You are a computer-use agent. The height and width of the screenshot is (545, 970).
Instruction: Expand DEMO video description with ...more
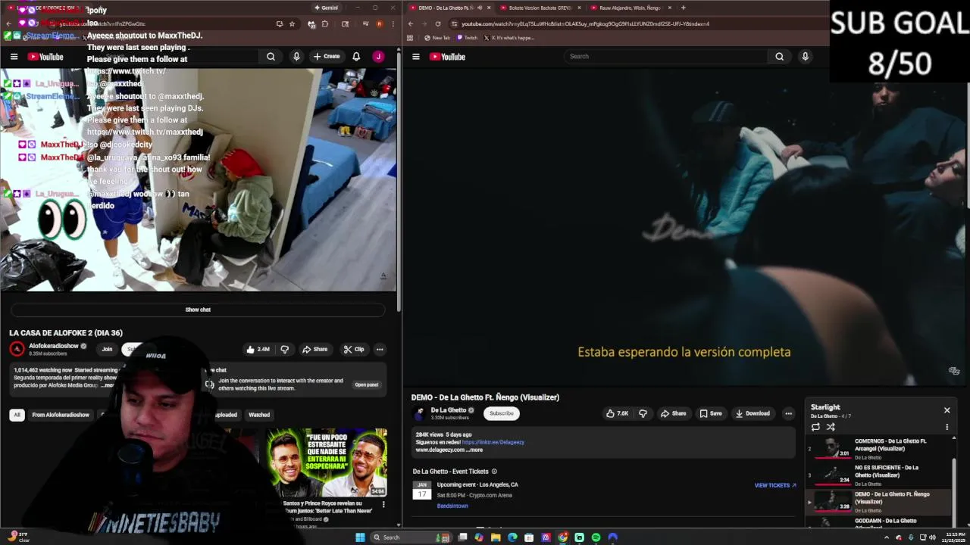click(x=474, y=450)
